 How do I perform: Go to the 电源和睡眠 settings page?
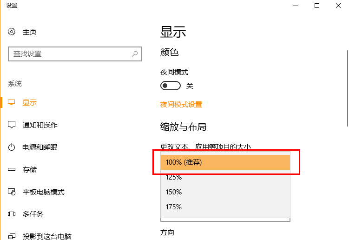pos(40,147)
